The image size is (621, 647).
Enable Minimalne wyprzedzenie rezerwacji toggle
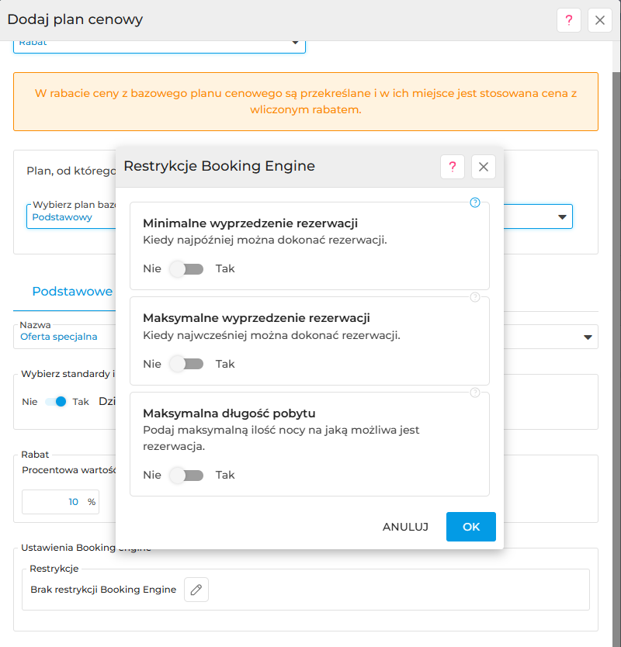[x=186, y=269]
